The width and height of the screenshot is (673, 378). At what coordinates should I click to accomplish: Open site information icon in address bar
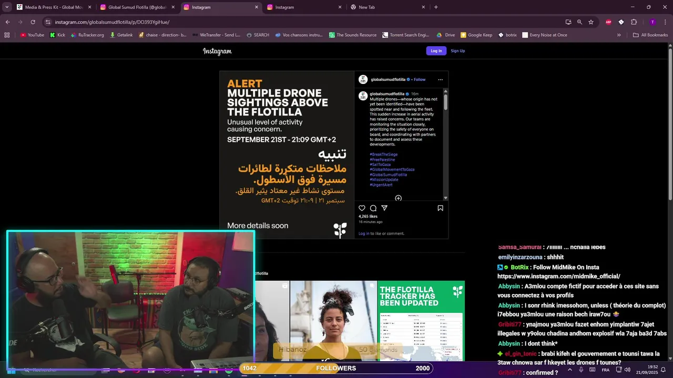click(x=48, y=22)
